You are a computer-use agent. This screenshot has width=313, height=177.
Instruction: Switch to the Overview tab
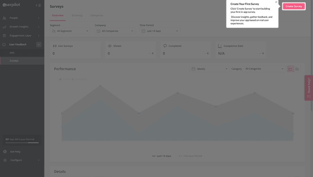58,16
